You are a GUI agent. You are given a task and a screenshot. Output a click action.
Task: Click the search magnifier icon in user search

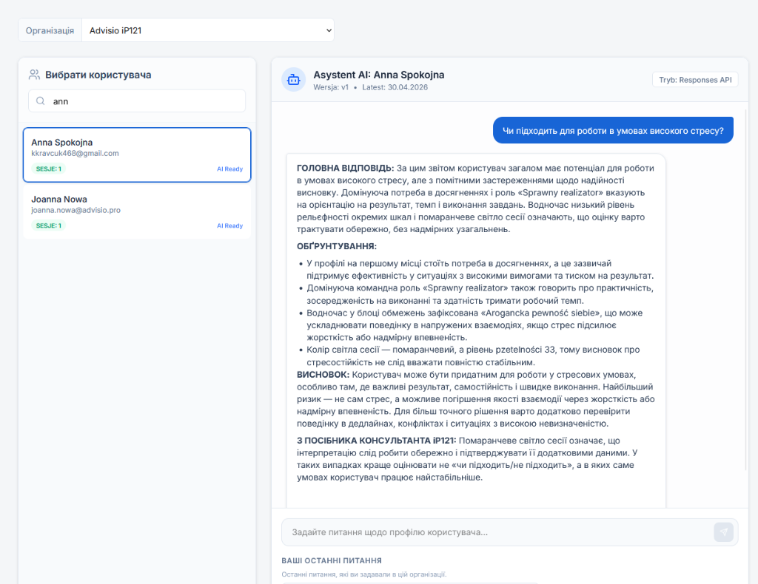(41, 101)
